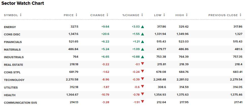Image resolution: width=246 pixels, height=108 pixels.
Task: Select ENERGY price 327.5
Action: point(75,27)
